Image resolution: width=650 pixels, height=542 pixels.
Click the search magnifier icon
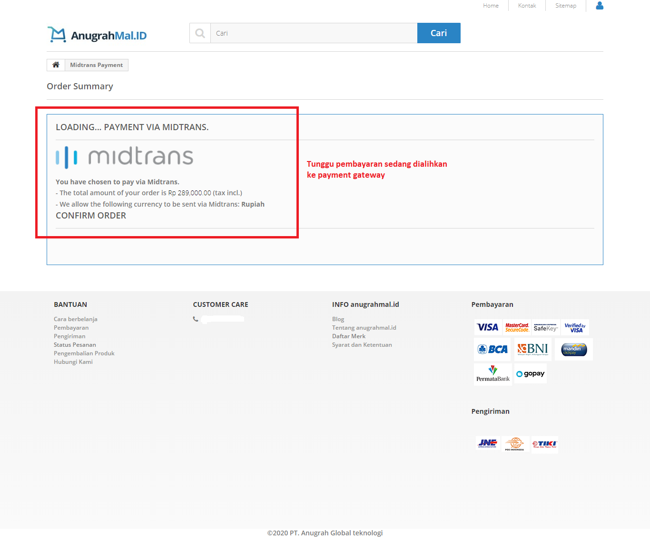point(200,33)
